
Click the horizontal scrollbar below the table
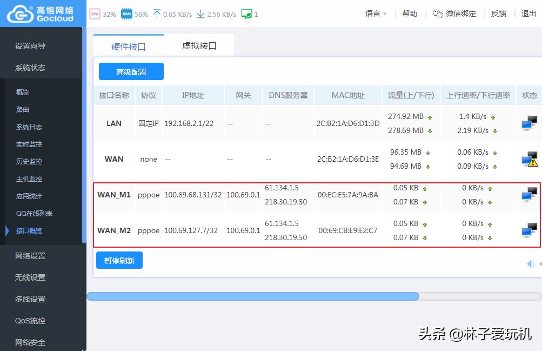[253, 296]
